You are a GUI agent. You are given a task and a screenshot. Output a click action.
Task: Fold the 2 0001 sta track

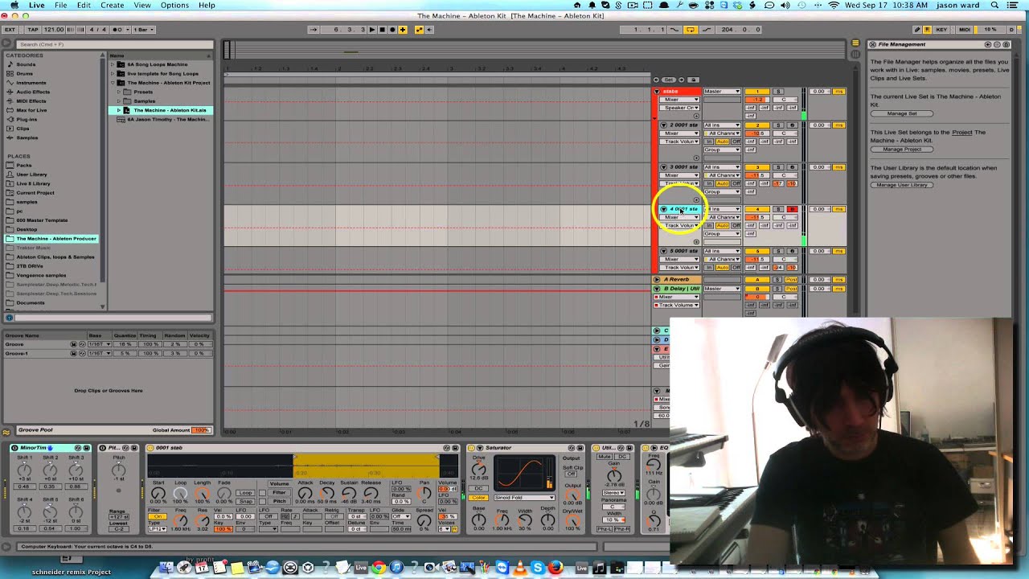pos(664,125)
